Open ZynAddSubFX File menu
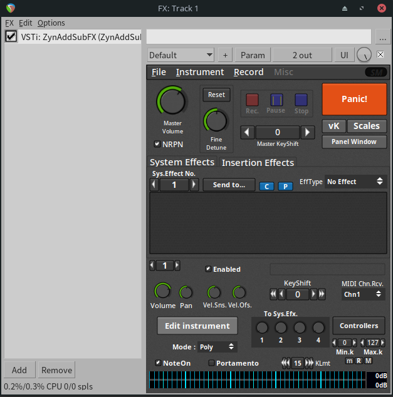Screen dimensions: 393x397 pyautogui.click(x=159, y=72)
